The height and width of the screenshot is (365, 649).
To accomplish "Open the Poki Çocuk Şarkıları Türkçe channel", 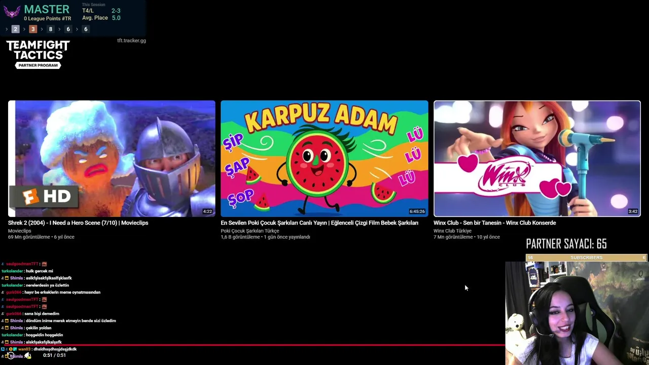I will [x=250, y=231].
